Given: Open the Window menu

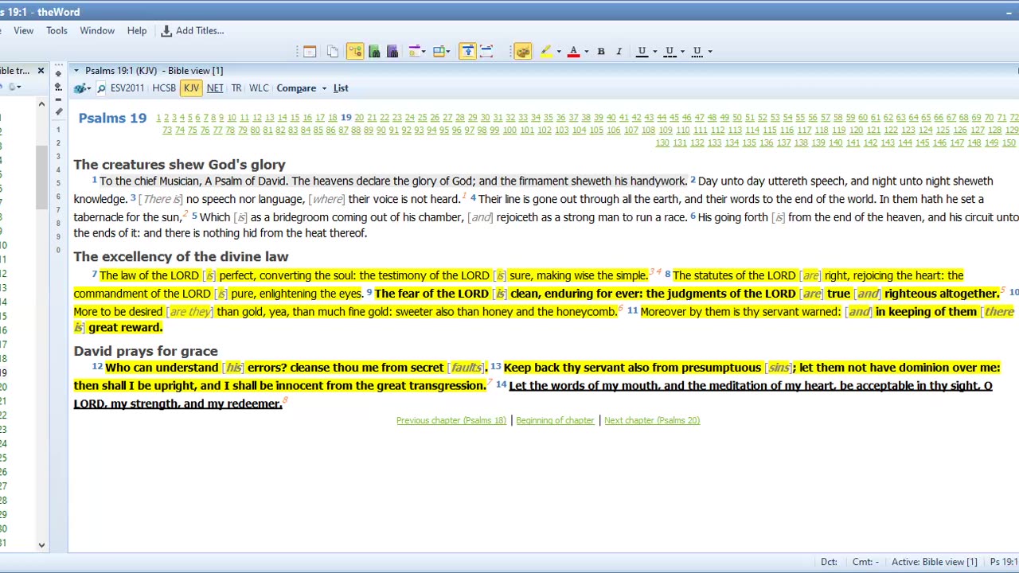Looking at the screenshot, I should click(97, 30).
